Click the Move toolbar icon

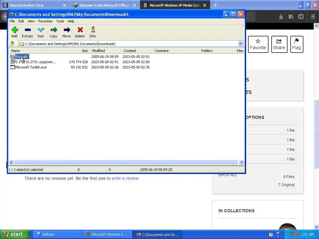click(x=67, y=32)
